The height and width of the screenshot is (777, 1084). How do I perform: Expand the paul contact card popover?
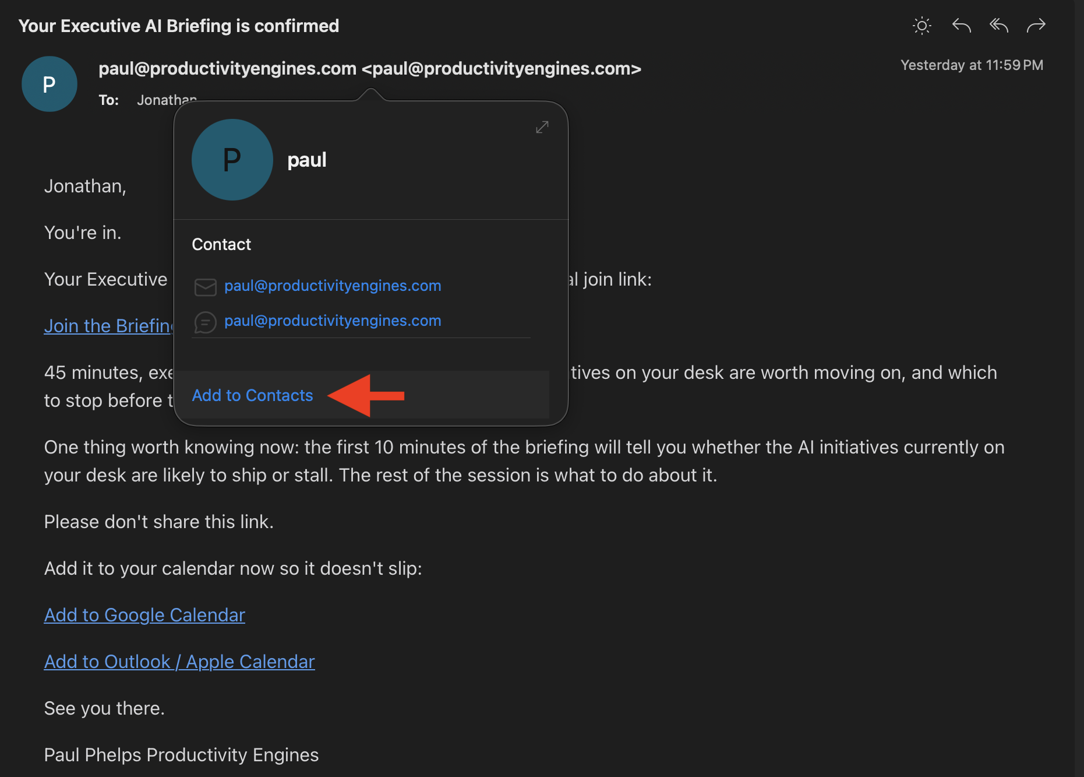pyautogui.click(x=542, y=127)
